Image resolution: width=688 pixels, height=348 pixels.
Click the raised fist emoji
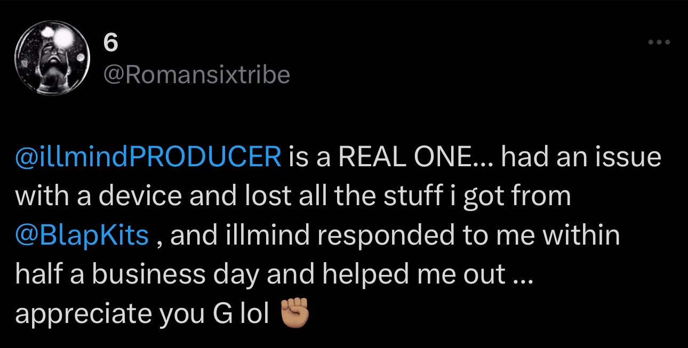(294, 314)
